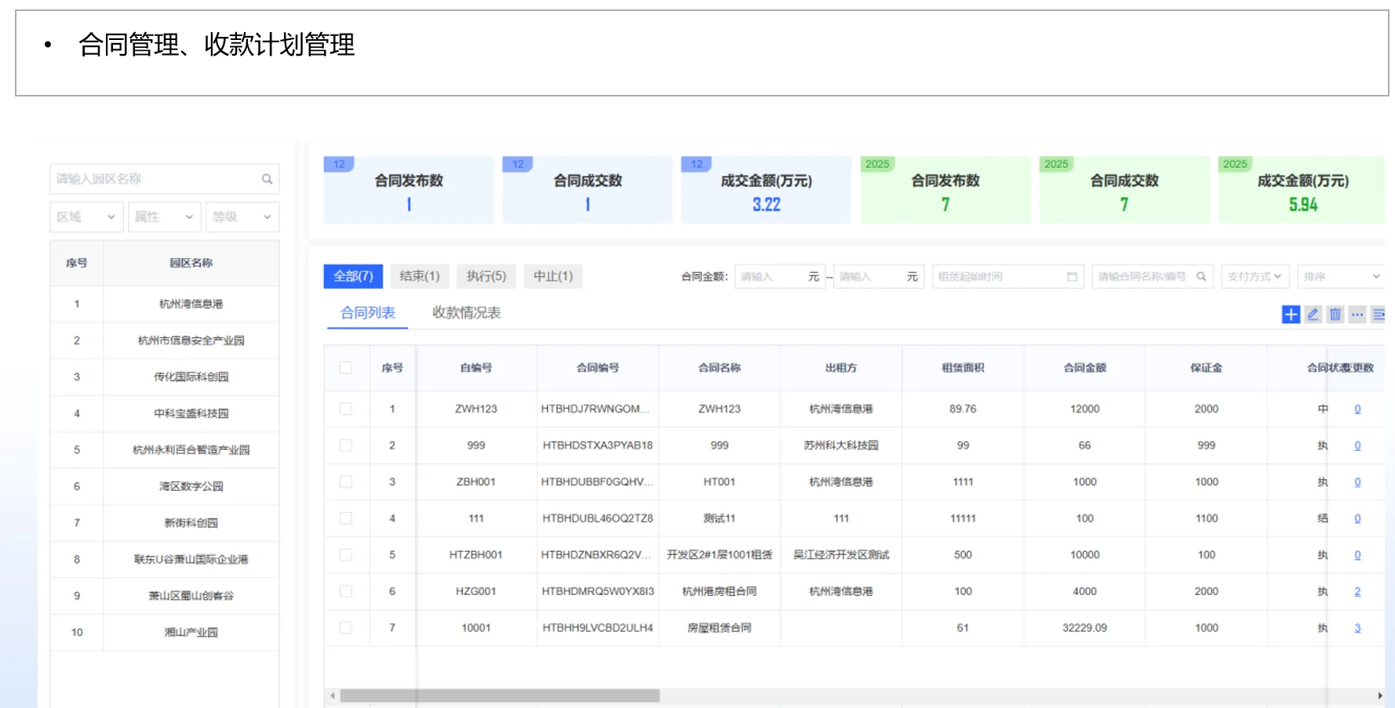The width and height of the screenshot is (1395, 708).
Task: Click status update link 0 in ZBH001 row
Action: coord(1357,482)
